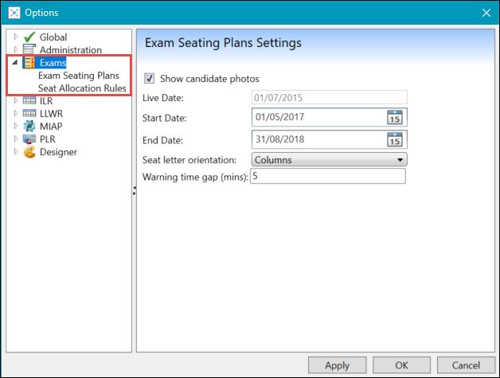
Task: Expand the Designer tree node
Action: coord(15,152)
